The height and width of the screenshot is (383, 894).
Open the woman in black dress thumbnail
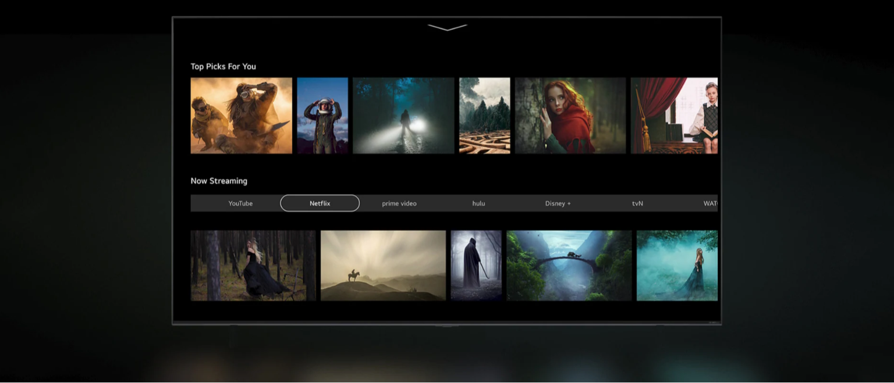(253, 266)
